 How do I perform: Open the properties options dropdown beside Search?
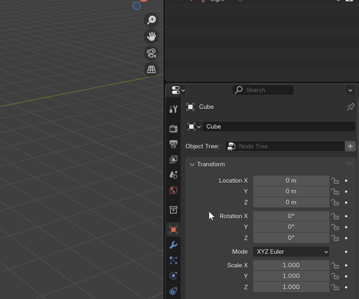(x=350, y=90)
